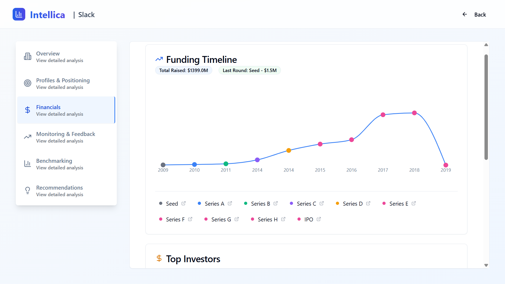This screenshot has height=284, width=505.
Task: Click the Series E legend color dot
Action: point(384,203)
